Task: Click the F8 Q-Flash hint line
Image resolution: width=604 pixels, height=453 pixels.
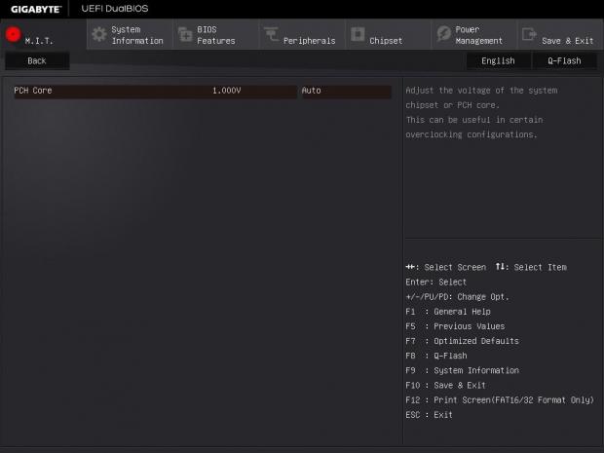Action: pyautogui.click(x=436, y=356)
